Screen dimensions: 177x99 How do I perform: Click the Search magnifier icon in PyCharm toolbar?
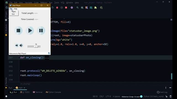(x=77, y=8)
